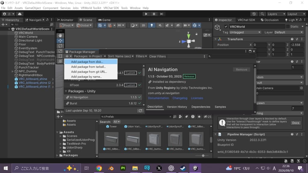Select Directional Light in Hierarchy
Image resolution: width=308 pixels, height=173 pixels.
pyautogui.click(x=30, y=41)
